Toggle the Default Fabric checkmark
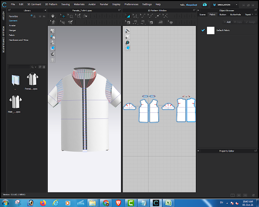Screen dimensions: 259x207 click(x=203, y=30)
